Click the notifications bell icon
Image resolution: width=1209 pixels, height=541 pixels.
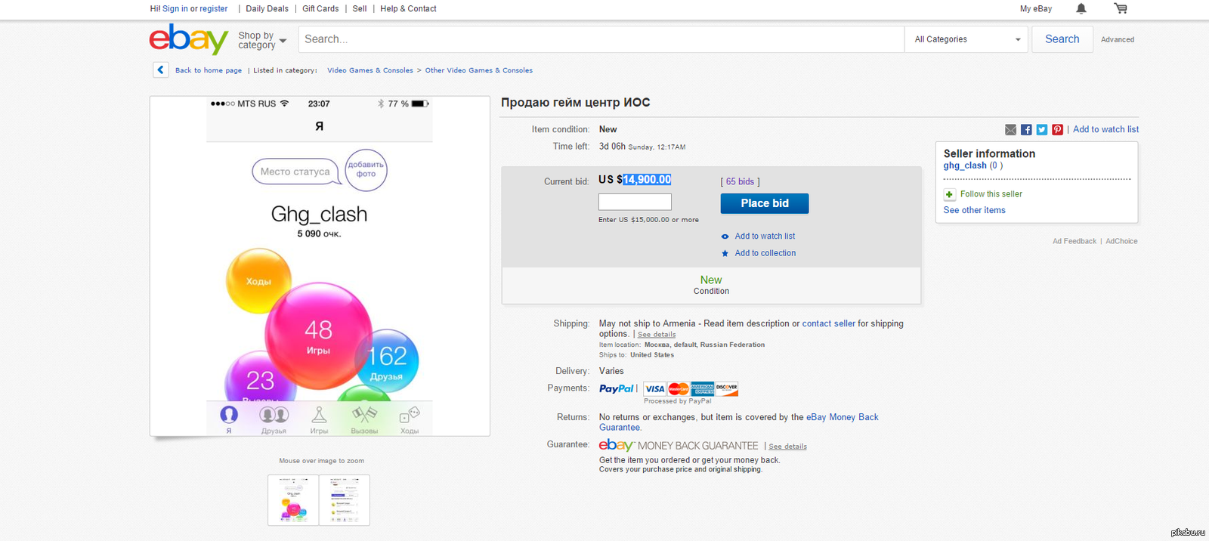1081,9
